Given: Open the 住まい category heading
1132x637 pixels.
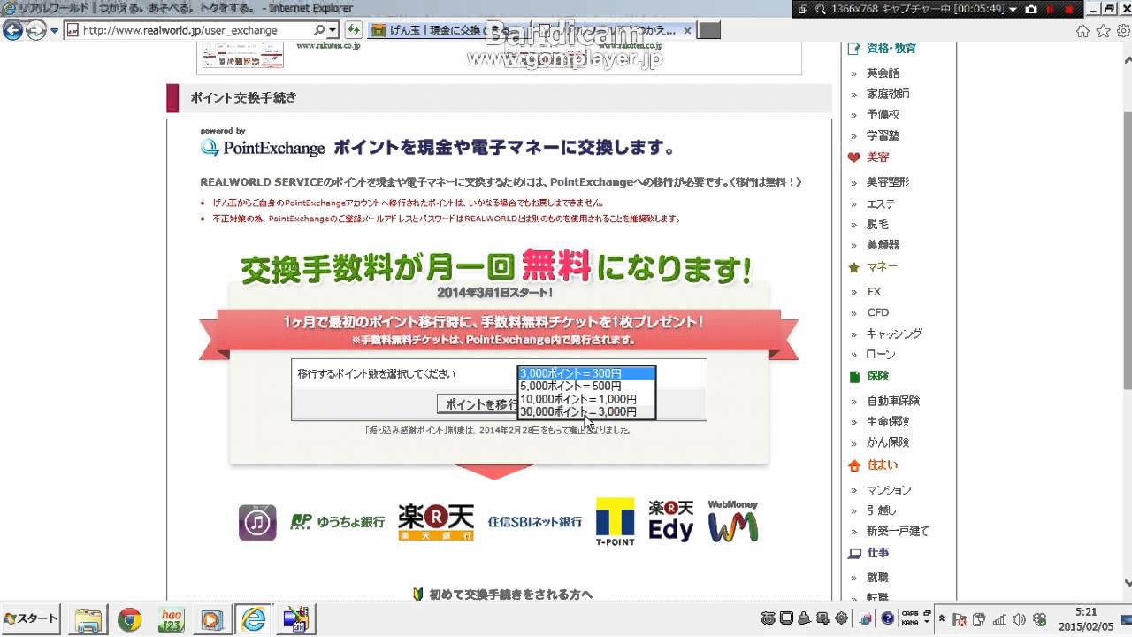Looking at the screenshot, I should (882, 464).
